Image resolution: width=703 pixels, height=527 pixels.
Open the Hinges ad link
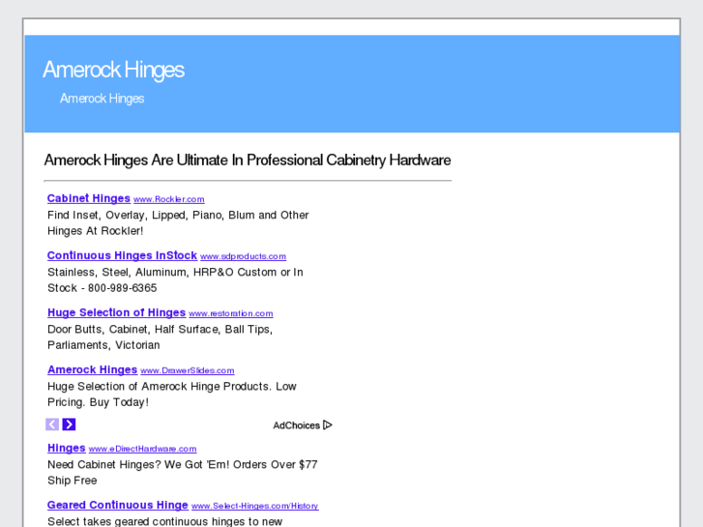click(67, 448)
